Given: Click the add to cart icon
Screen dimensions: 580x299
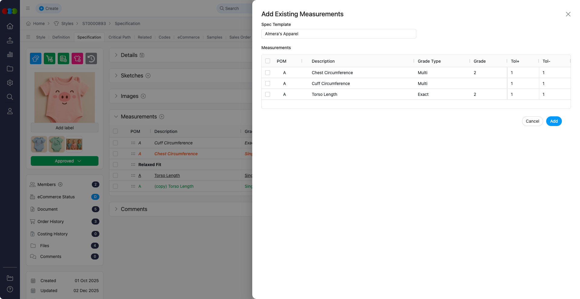Looking at the screenshot, I should [49, 58].
